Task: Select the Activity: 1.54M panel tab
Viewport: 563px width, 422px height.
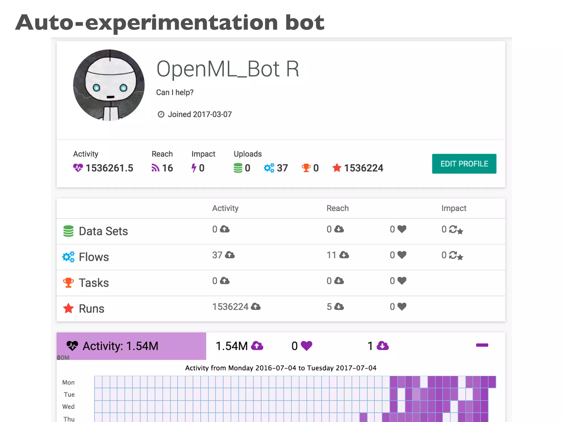Action: coord(131,346)
